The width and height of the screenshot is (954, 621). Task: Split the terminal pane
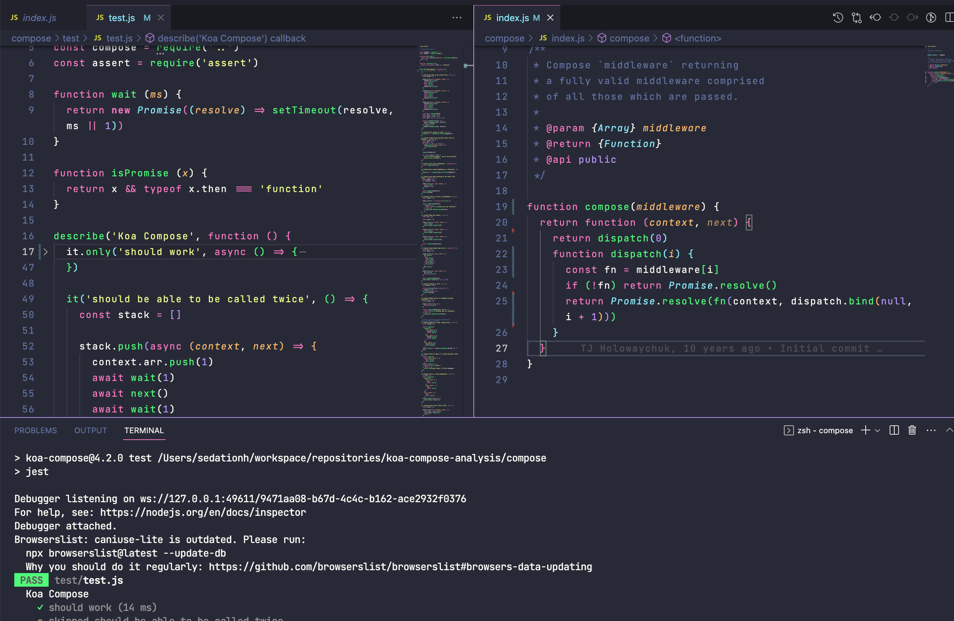894,430
